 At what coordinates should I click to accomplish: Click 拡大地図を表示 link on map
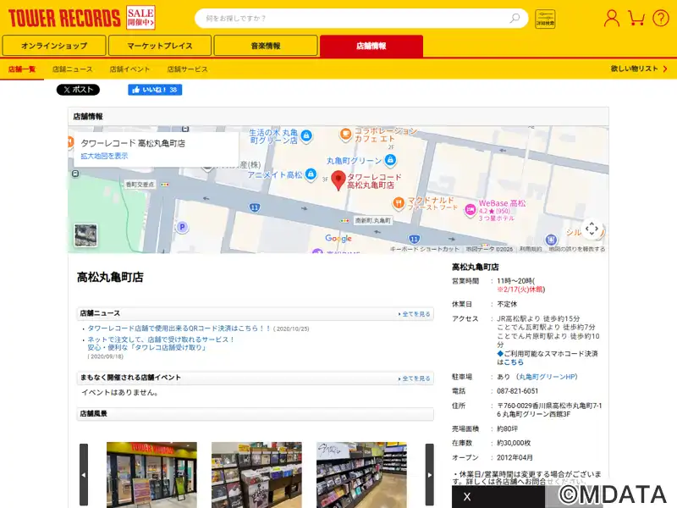pos(104,156)
